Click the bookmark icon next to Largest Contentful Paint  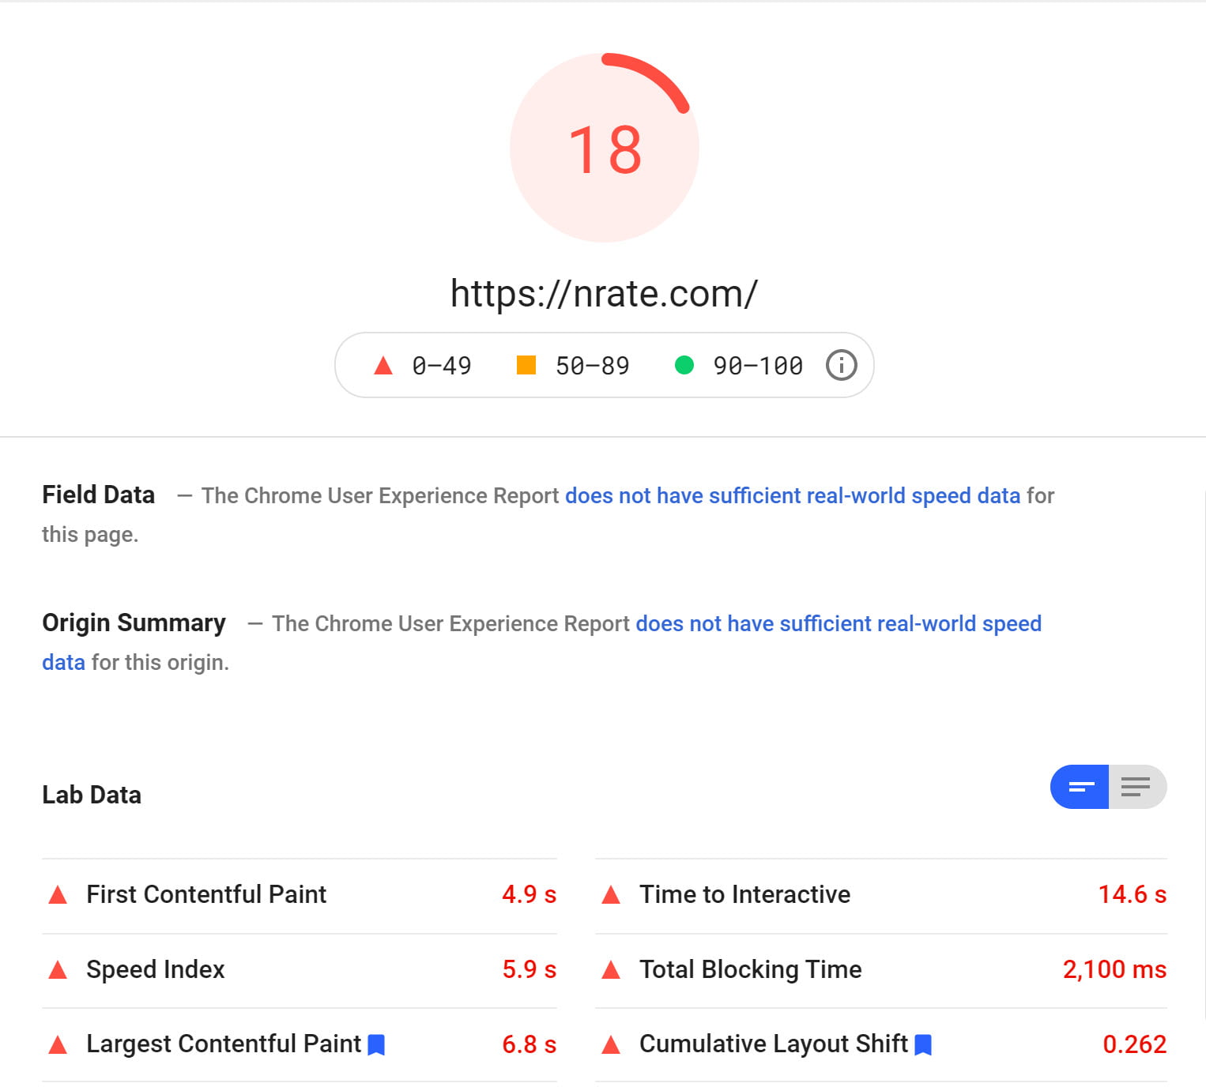(377, 1045)
